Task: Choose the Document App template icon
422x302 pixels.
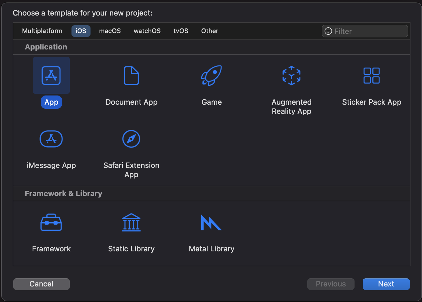Action: click(131, 75)
